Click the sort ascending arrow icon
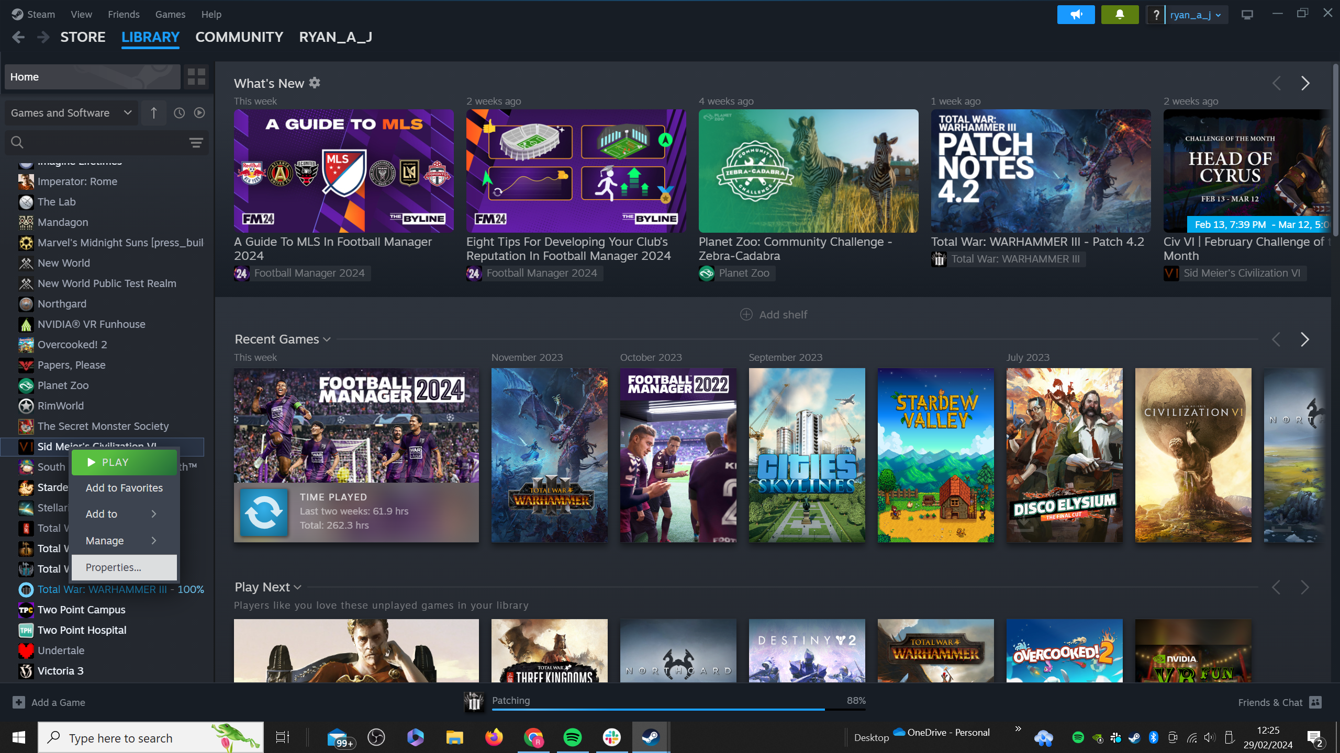The width and height of the screenshot is (1340, 753). [x=153, y=113]
